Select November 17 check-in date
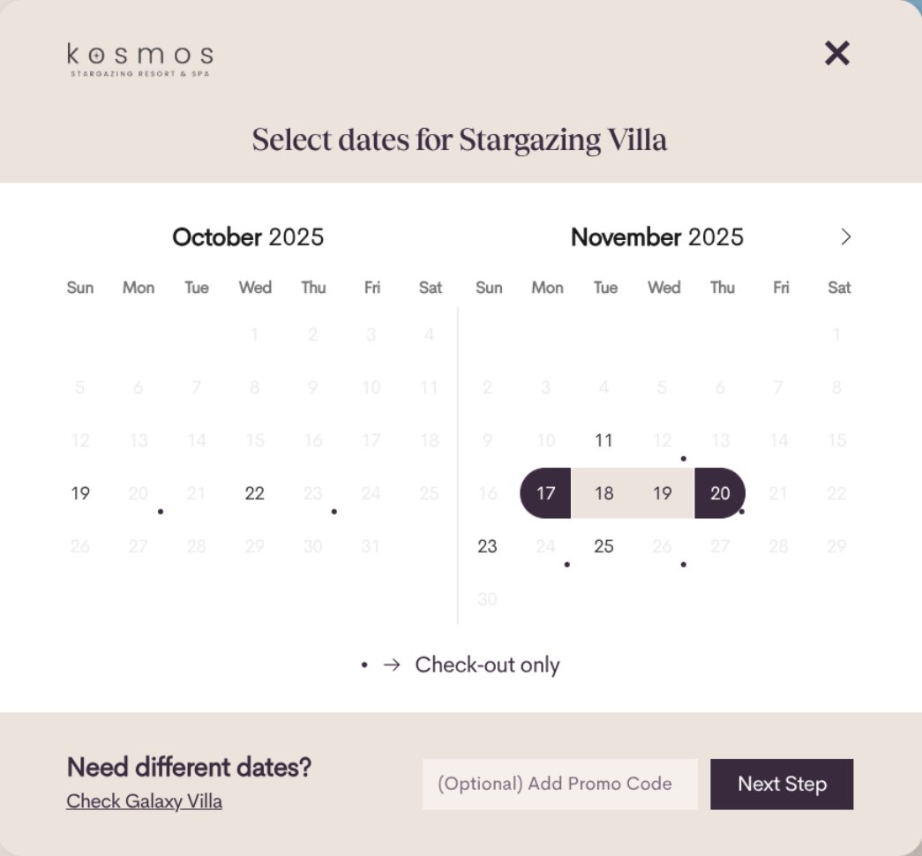922x856 pixels. [x=546, y=493]
